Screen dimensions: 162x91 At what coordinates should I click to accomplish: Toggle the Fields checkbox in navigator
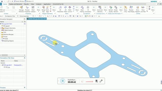[x=2, y=39]
